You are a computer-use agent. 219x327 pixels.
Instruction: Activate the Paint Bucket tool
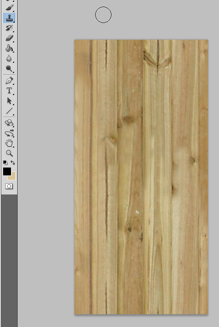9,48
